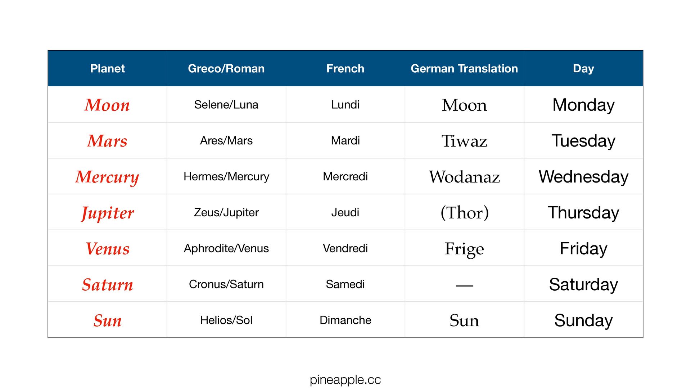The height and width of the screenshot is (388, 691).
Task: Select the Aphrodite/Venus cell
Action: [226, 248]
